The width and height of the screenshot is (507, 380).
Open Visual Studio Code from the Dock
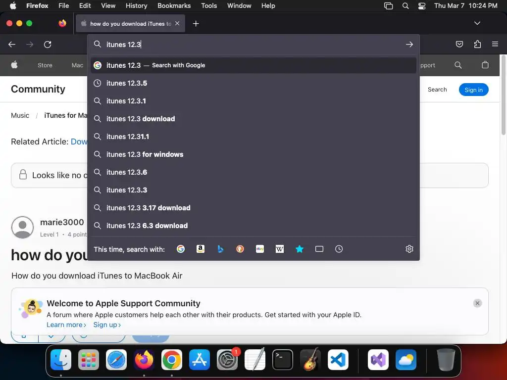338,360
